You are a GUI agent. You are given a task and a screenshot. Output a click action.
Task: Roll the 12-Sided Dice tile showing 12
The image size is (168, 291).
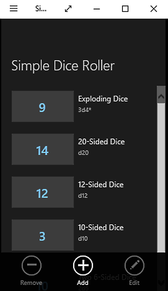43,192
